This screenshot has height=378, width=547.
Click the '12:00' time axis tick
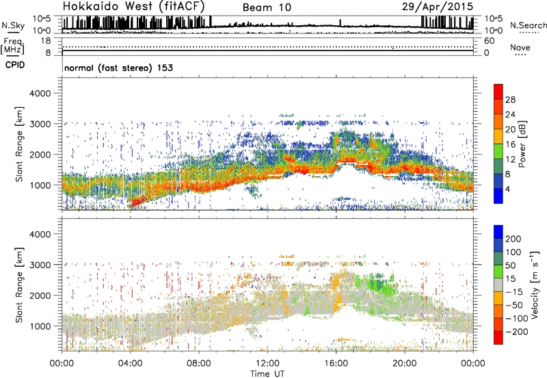coord(267,364)
